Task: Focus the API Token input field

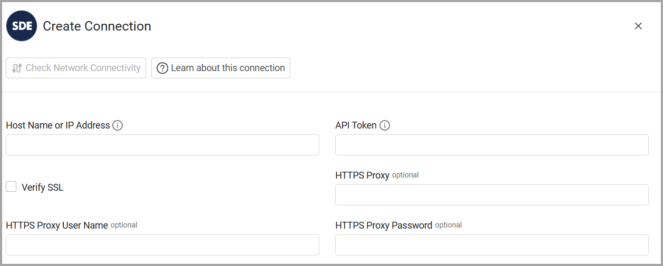Action: tap(492, 145)
